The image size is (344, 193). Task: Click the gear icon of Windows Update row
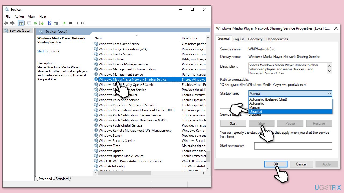coord(96,151)
